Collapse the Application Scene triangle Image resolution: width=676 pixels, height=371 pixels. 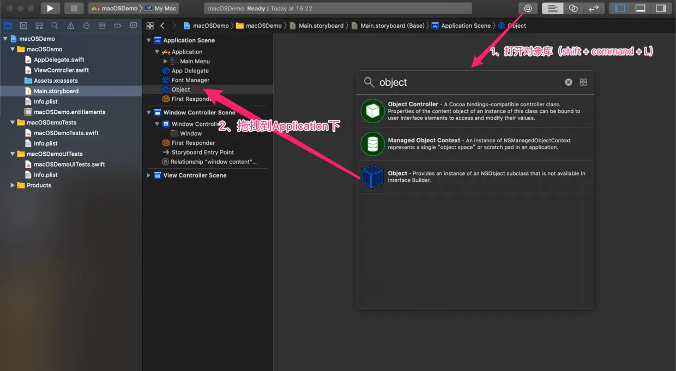tap(149, 40)
